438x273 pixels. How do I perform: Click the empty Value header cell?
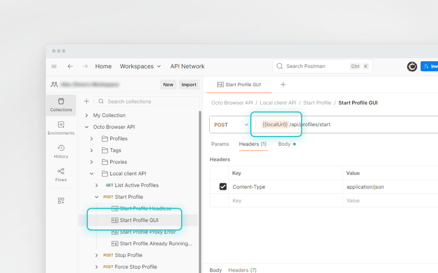(390, 201)
